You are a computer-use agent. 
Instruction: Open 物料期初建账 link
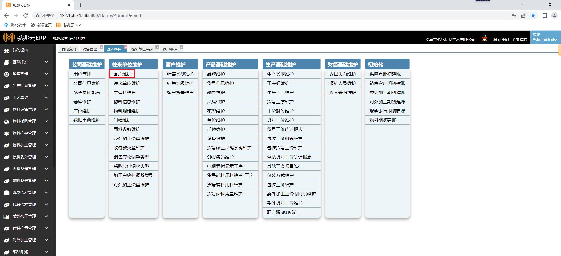pos(383,120)
